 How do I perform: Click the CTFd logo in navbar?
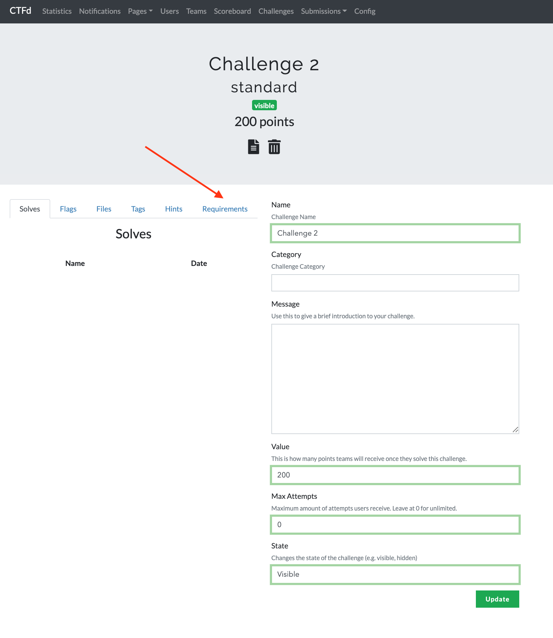pyautogui.click(x=20, y=11)
